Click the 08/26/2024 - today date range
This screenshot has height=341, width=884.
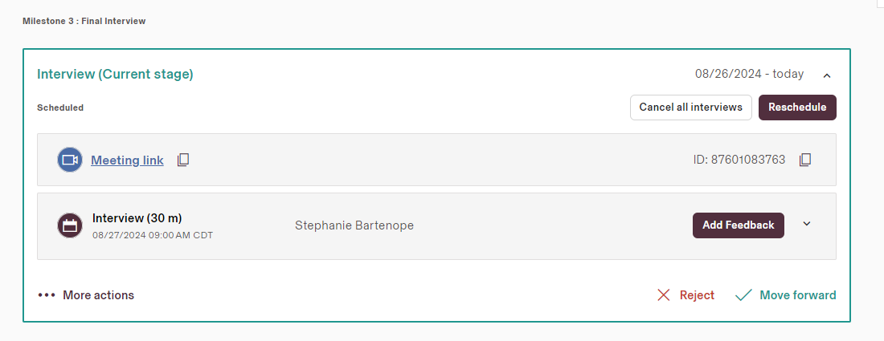pyautogui.click(x=749, y=74)
